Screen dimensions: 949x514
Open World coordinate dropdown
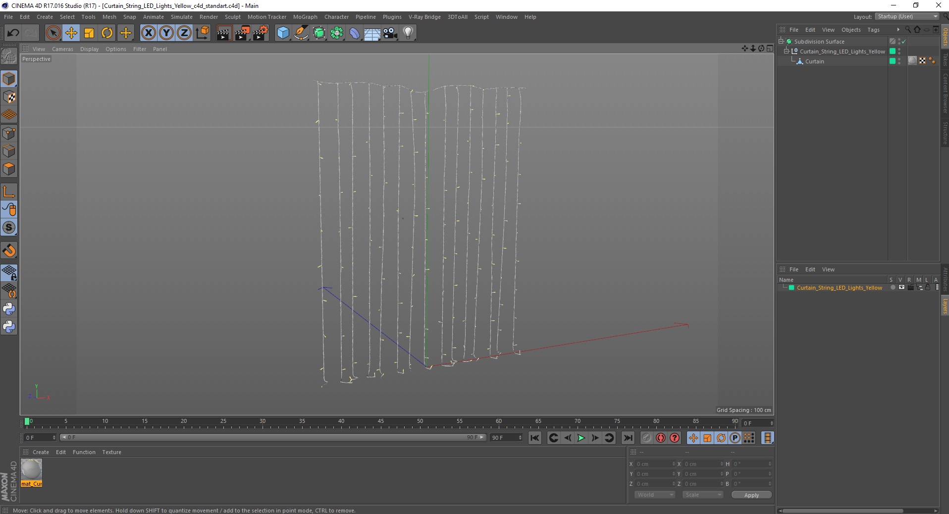[x=655, y=495]
